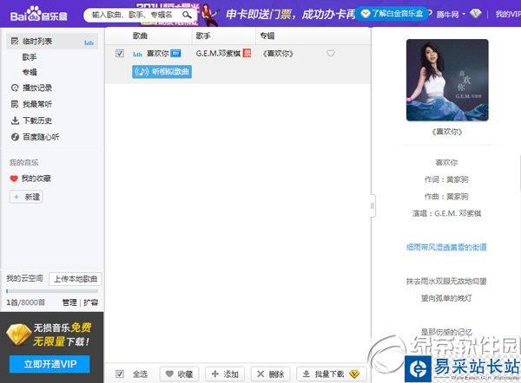Click the 无损音乐免费无限量下载 banner

click(x=49, y=335)
